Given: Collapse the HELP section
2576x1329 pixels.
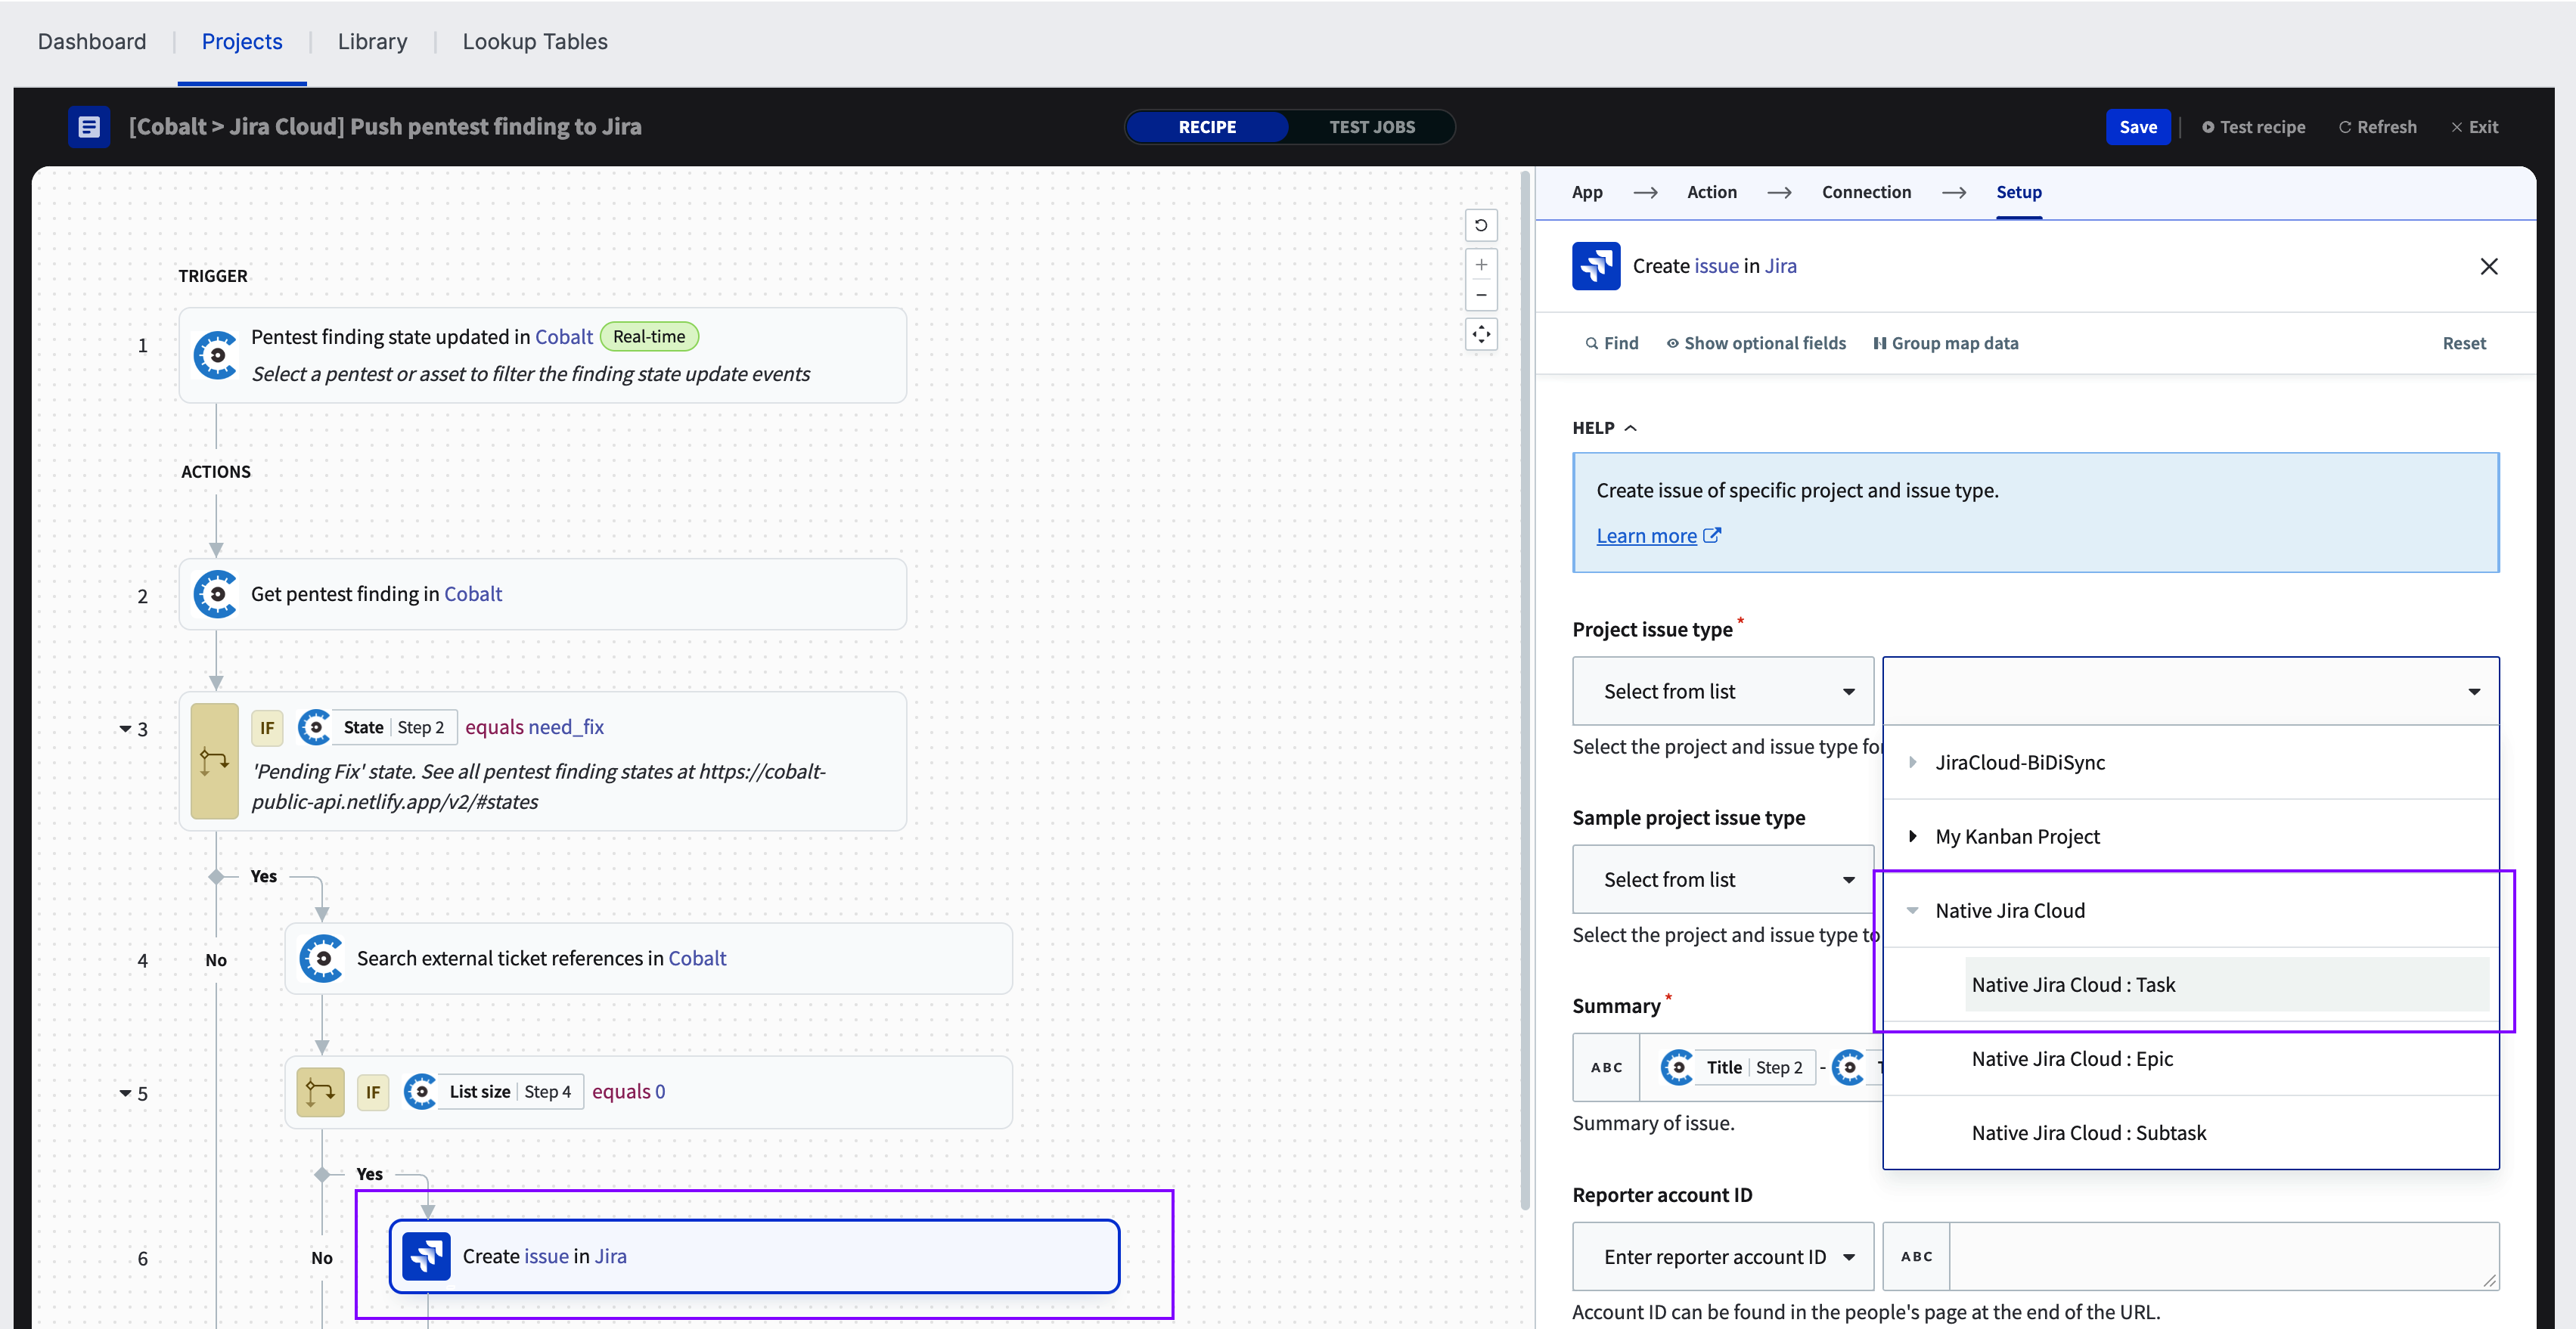Looking at the screenshot, I should pos(1604,428).
